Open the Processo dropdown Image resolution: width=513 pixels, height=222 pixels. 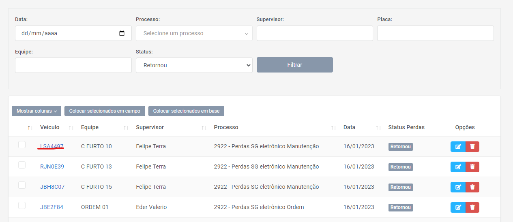pos(194,33)
